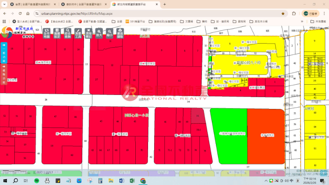The width and height of the screenshot is (329, 185).
Task: Click the 清除標記 clear markers button
Action: point(88,33)
